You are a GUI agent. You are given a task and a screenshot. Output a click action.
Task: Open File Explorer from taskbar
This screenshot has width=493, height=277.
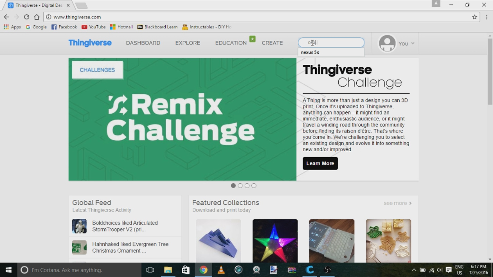pos(168,270)
